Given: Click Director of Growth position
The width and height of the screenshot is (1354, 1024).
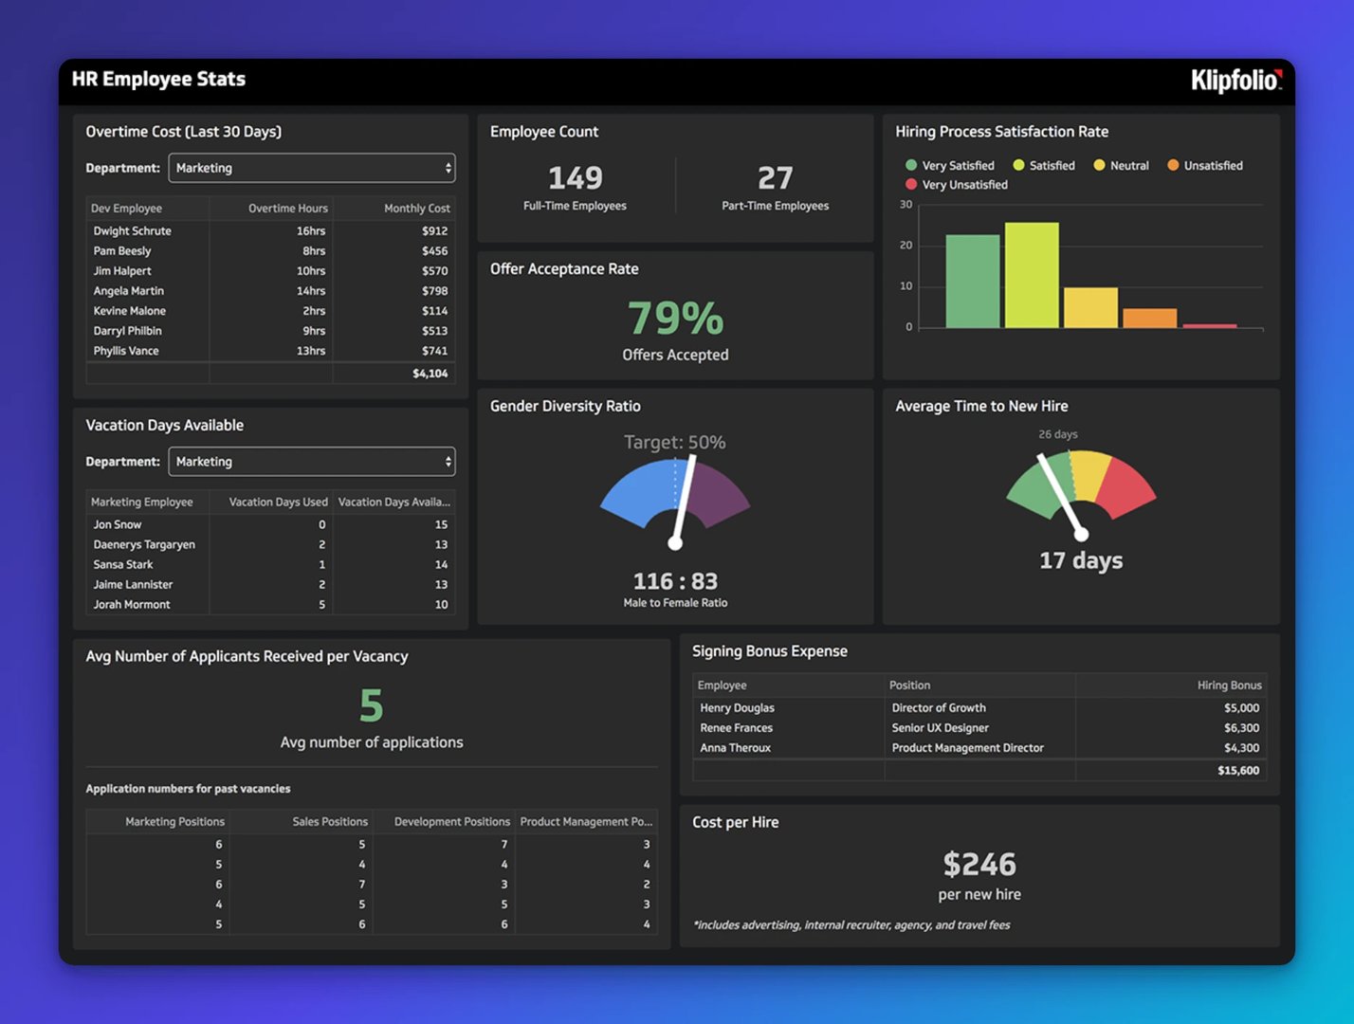Looking at the screenshot, I should 939,708.
